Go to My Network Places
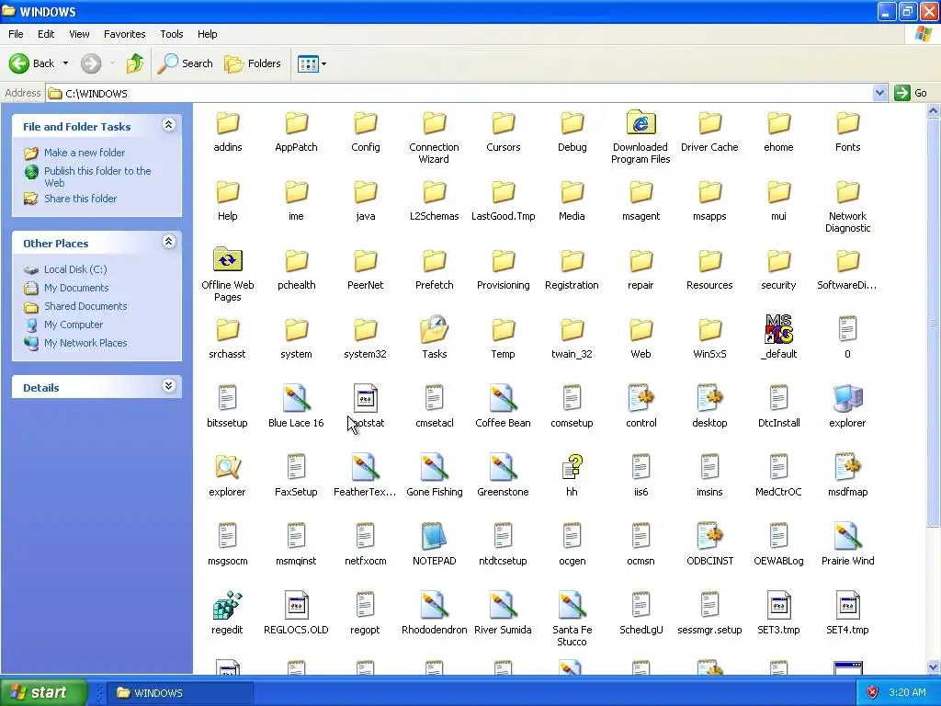The width and height of the screenshot is (941, 706). (x=85, y=344)
